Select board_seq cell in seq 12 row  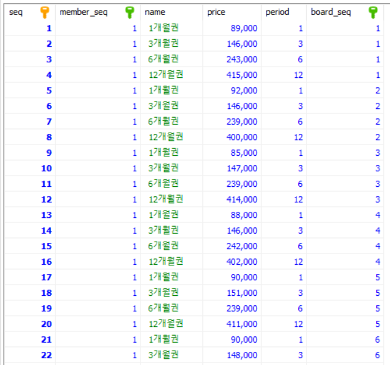[x=345, y=199]
